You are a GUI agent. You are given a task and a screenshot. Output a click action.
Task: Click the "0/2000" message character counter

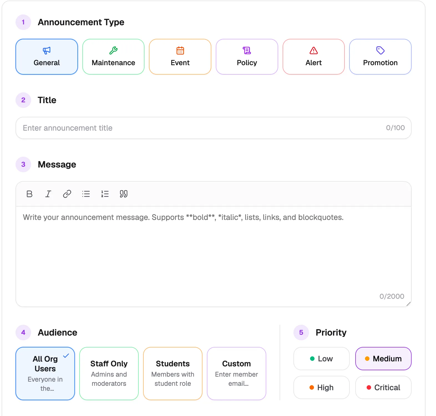pyautogui.click(x=392, y=296)
